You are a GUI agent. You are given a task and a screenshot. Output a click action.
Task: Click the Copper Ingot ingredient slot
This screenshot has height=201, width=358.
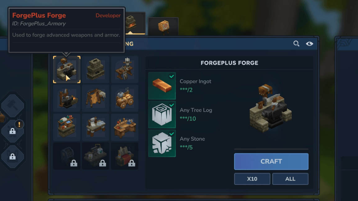click(162, 86)
